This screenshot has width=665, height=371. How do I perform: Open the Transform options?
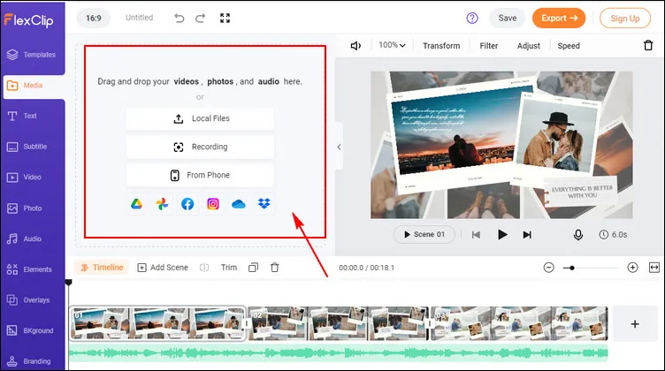[441, 46]
